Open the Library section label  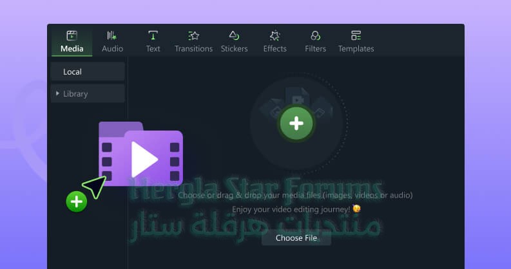tap(75, 94)
